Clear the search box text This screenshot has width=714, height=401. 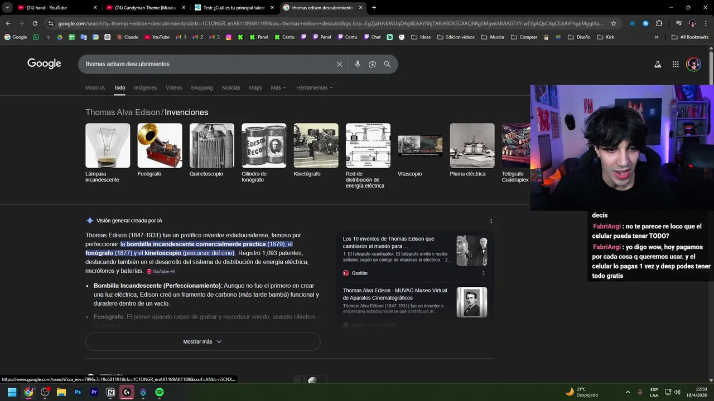point(339,64)
